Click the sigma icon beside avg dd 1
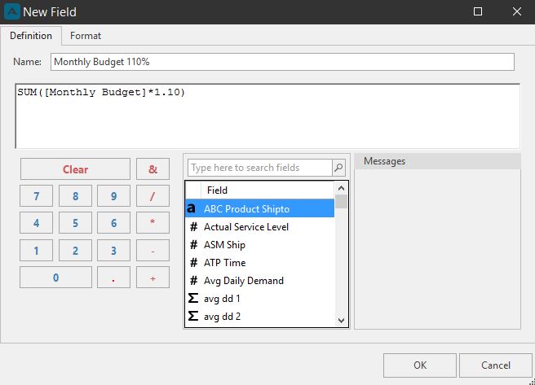 pos(193,298)
